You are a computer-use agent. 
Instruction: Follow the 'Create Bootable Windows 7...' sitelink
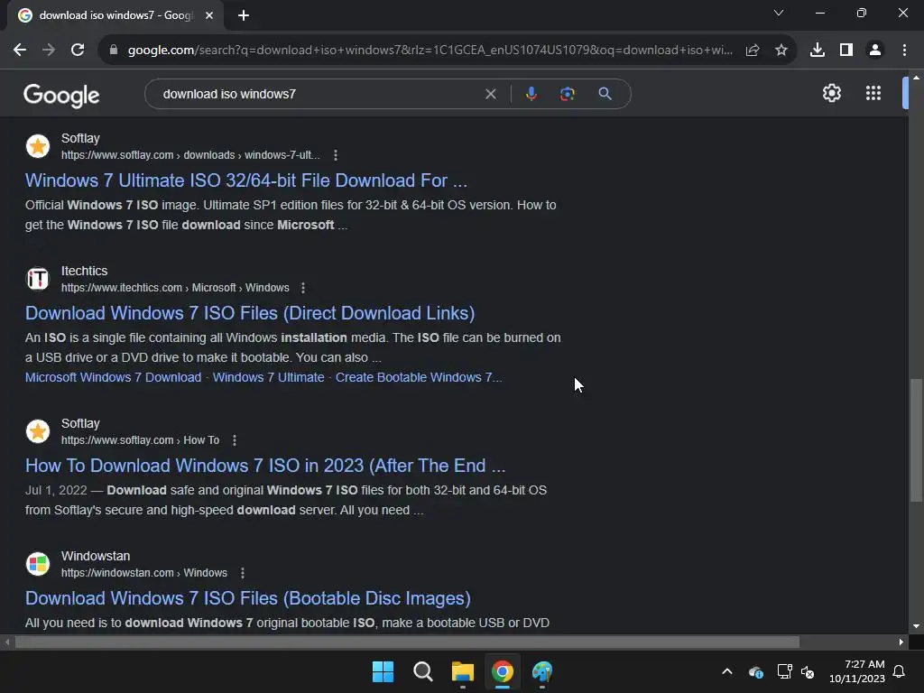click(x=419, y=377)
